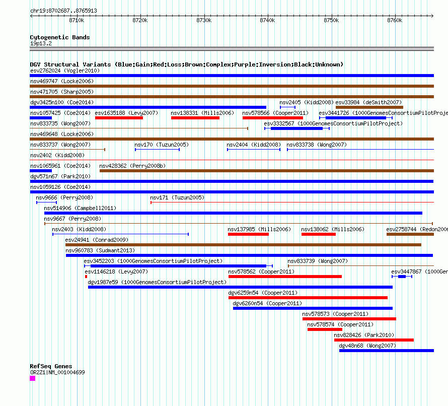This screenshot has height=406, width=448.
Task: Click the Cytogenetic Bands track title
Action: click(60, 37)
